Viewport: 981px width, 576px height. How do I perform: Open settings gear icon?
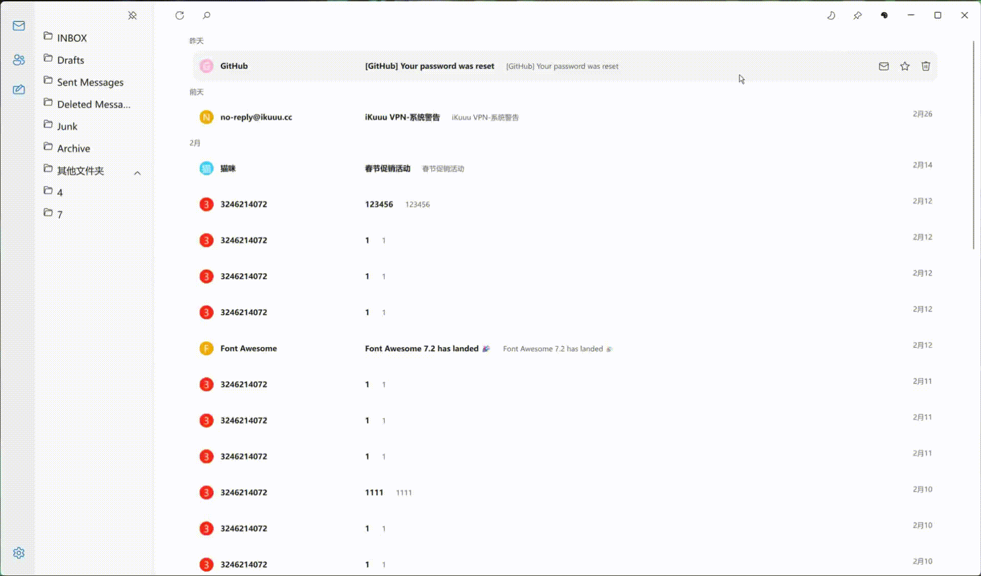[19, 553]
